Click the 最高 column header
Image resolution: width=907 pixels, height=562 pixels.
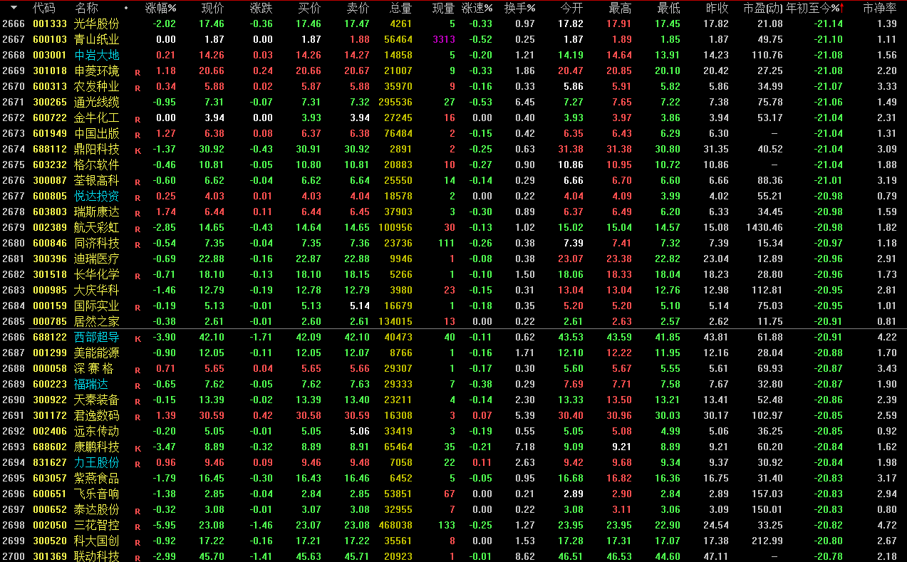click(x=620, y=9)
